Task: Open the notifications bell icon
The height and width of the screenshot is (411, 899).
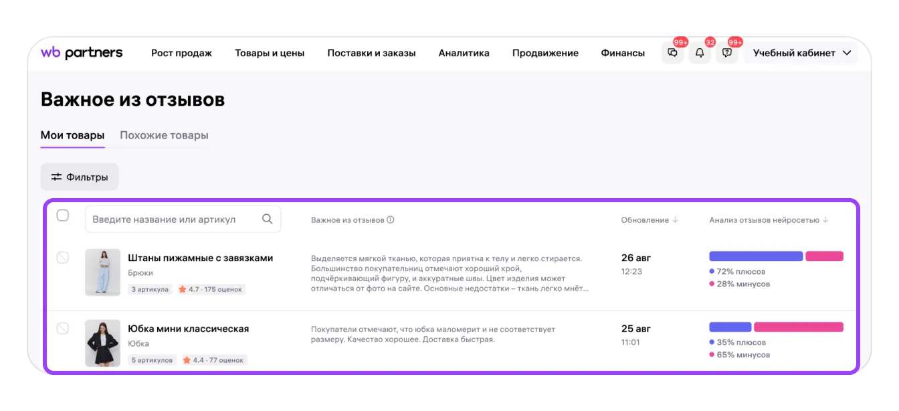Action: coord(700,54)
